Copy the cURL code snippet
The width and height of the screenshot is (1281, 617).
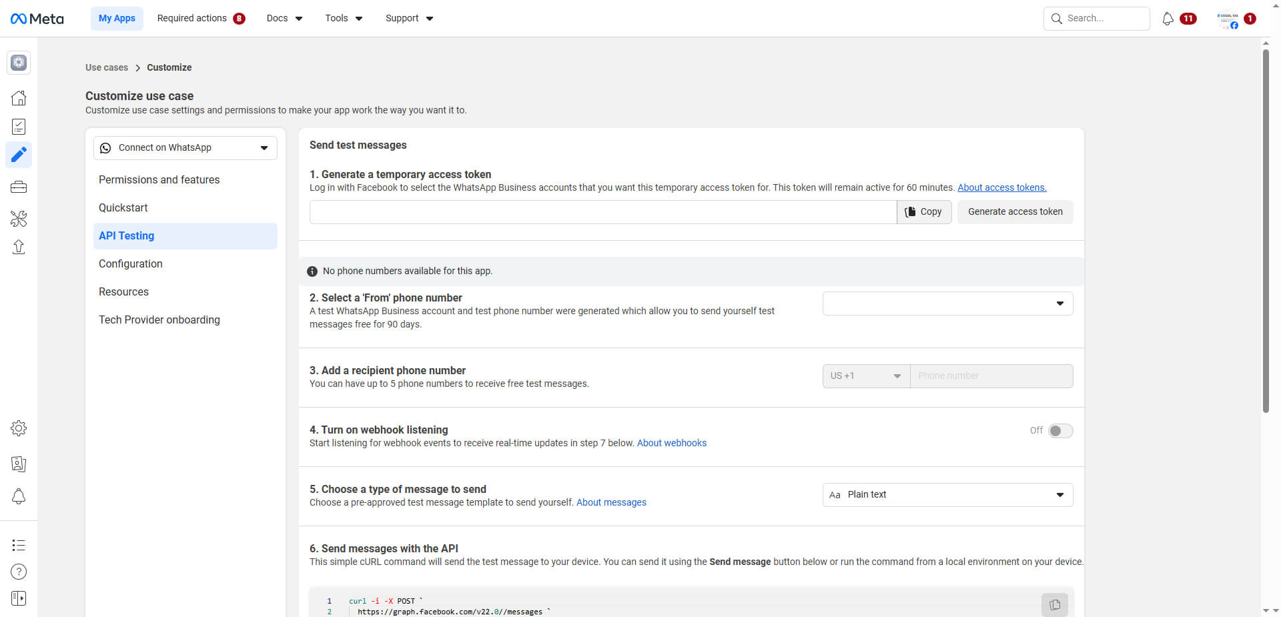[1054, 604]
